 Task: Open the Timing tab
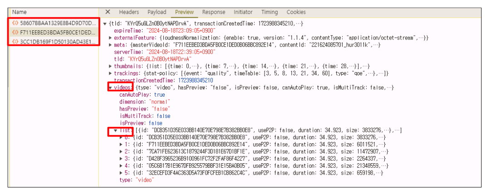point(270,12)
